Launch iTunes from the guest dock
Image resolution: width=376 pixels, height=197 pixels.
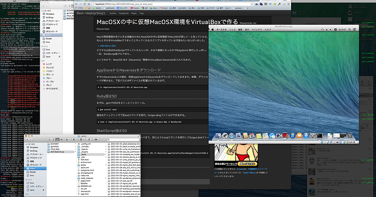click(292, 136)
